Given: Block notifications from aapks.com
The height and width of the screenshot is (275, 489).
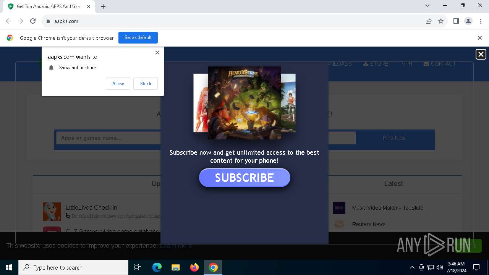Looking at the screenshot, I should [146, 84].
